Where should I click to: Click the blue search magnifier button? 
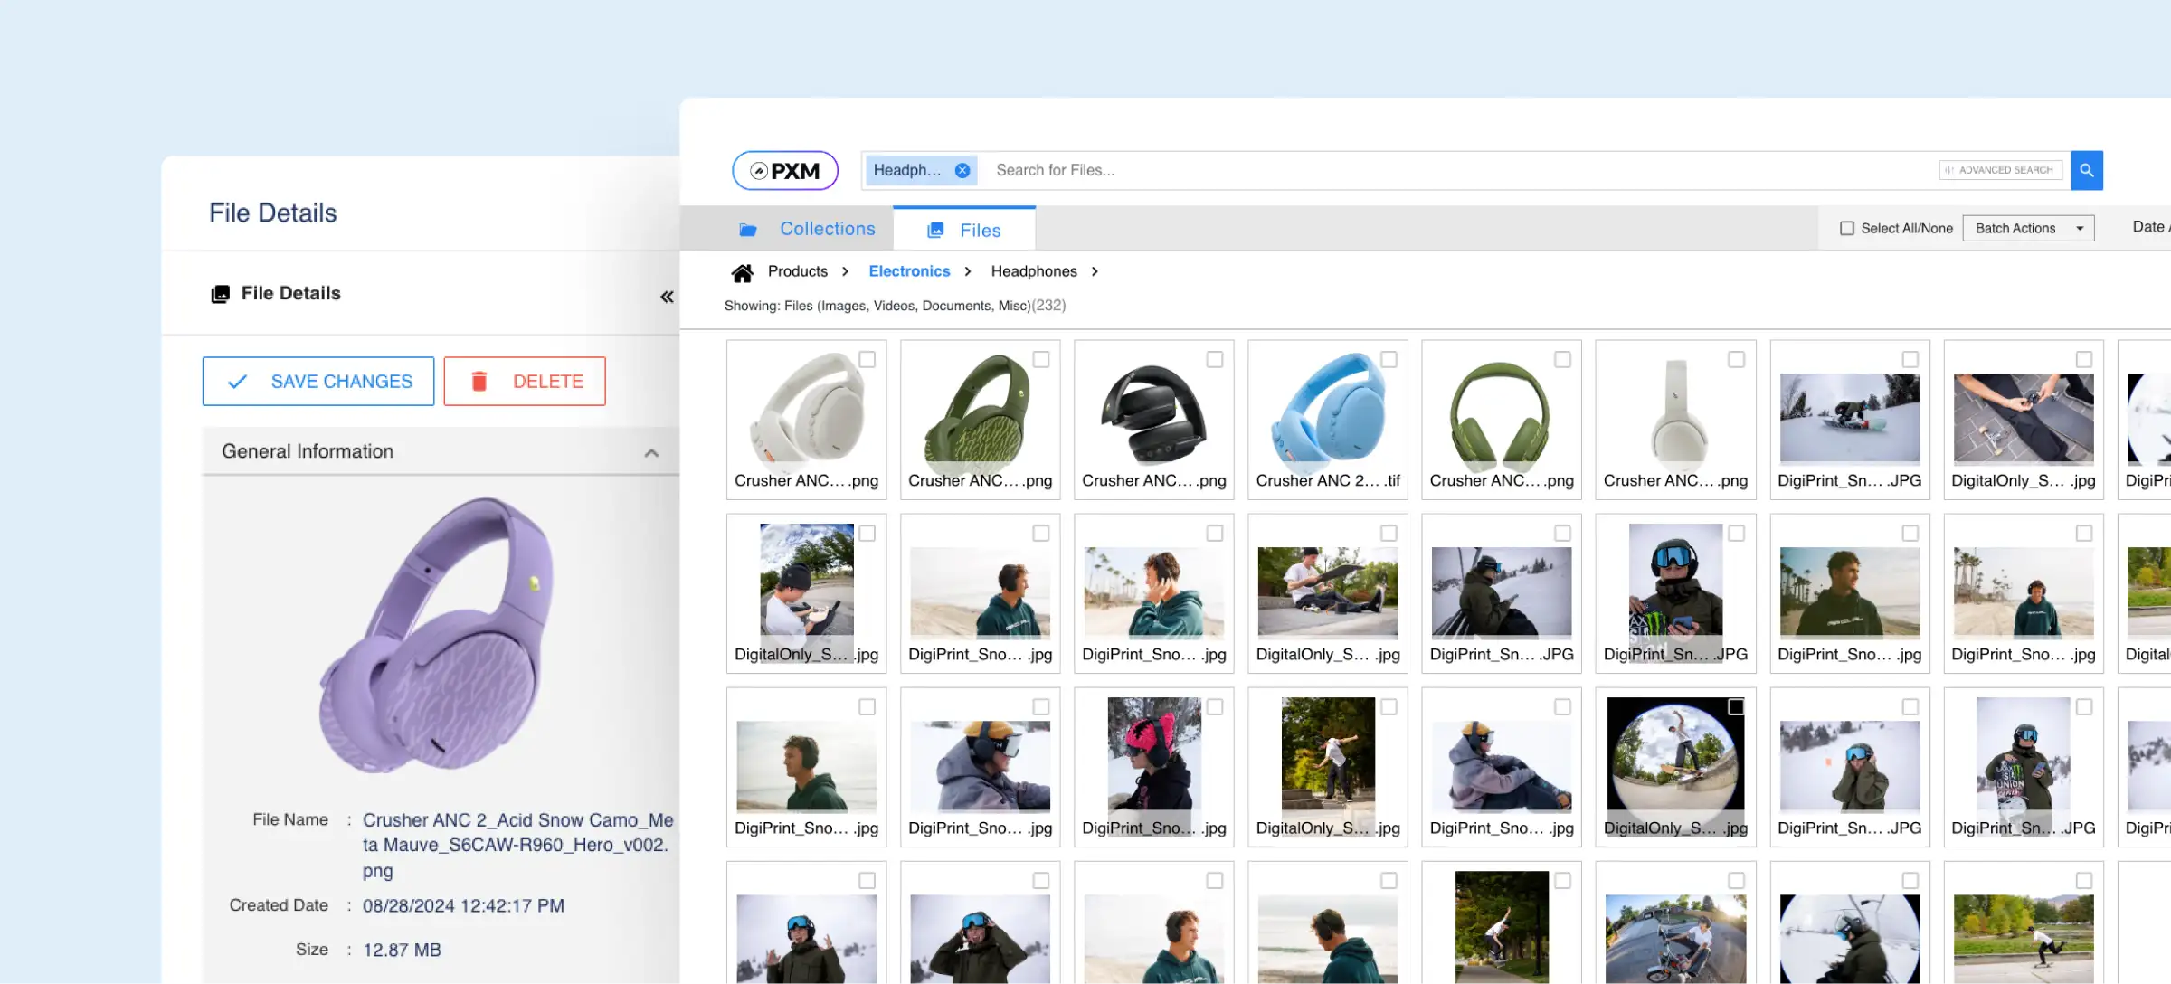(x=2086, y=170)
